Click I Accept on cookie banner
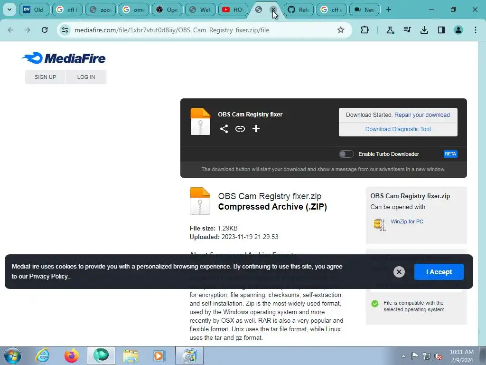 click(x=439, y=272)
